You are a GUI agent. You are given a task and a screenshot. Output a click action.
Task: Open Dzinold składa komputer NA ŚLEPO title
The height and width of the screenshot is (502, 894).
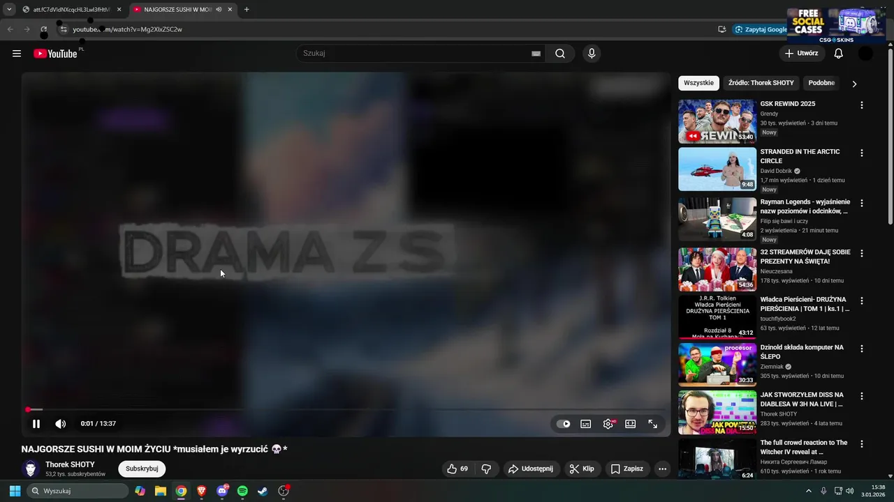[802, 351]
